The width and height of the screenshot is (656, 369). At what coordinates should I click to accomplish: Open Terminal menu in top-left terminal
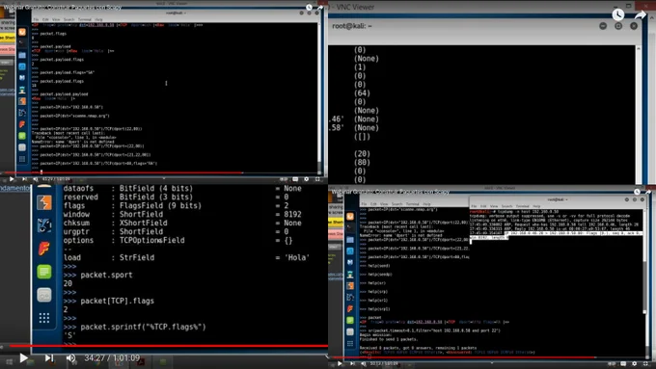click(85, 19)
